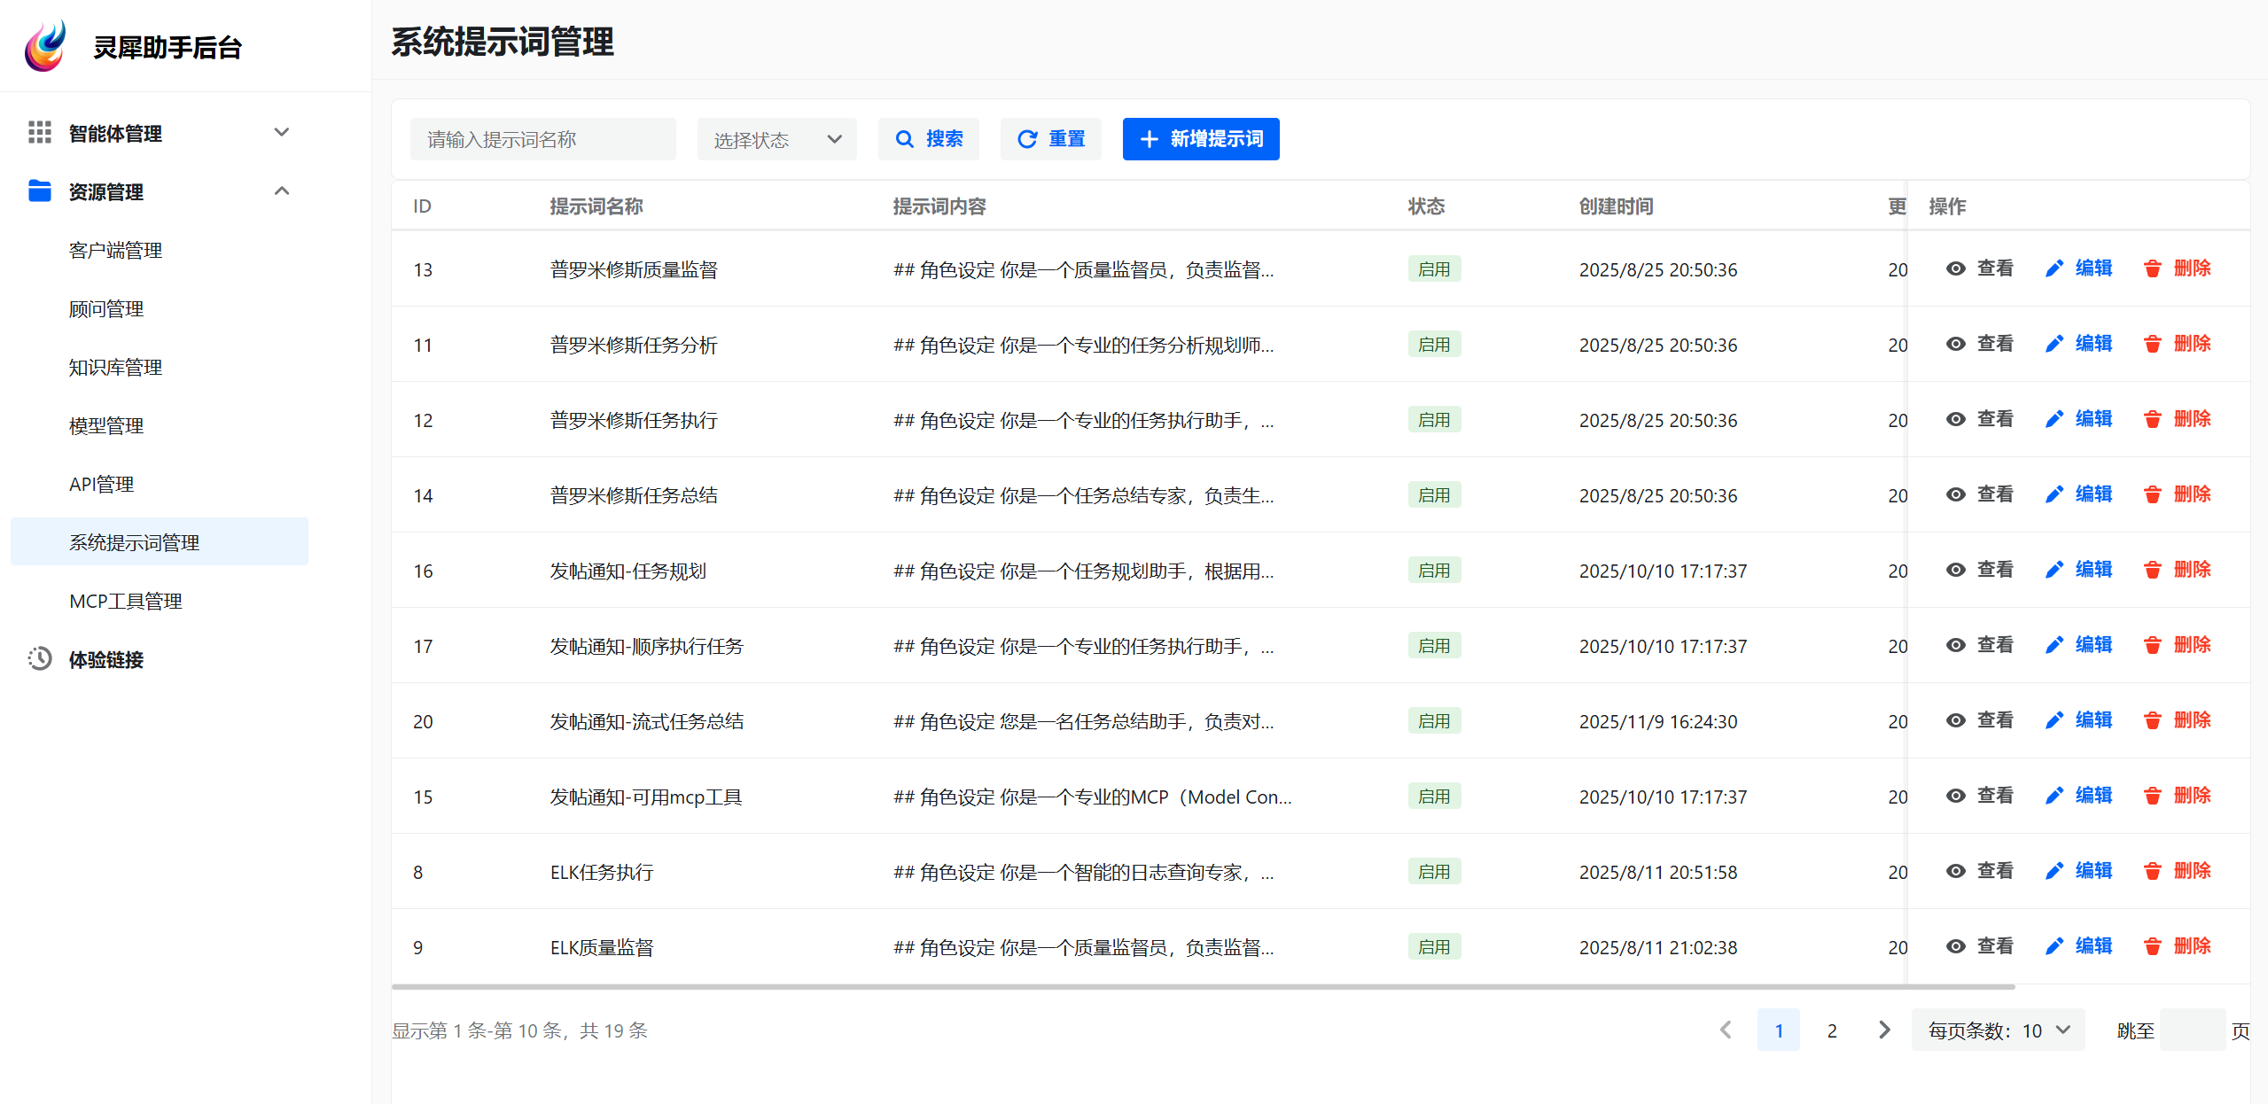Click the 新增提示词 button

[x=1200, y=139]
